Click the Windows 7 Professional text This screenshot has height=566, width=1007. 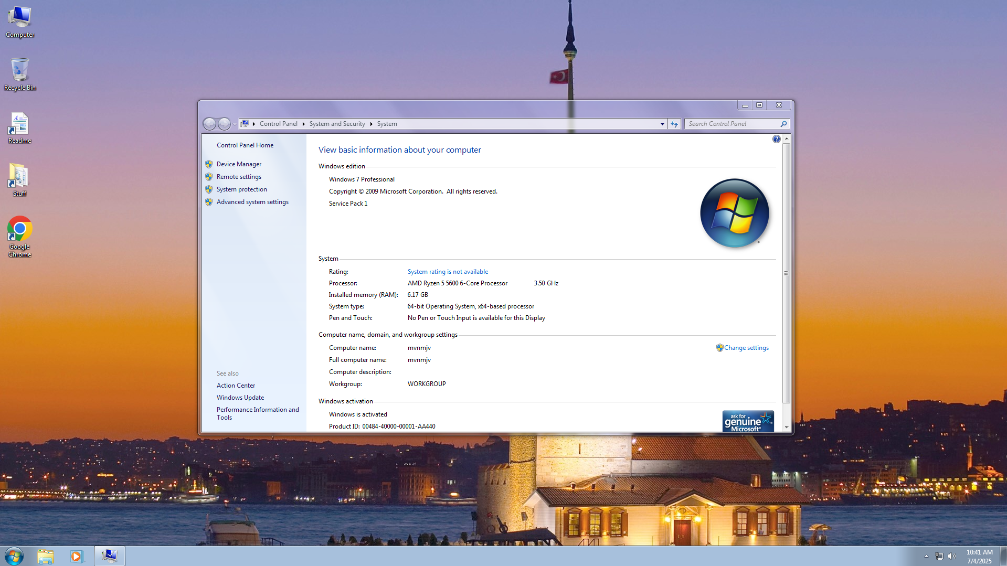[362, 179]
